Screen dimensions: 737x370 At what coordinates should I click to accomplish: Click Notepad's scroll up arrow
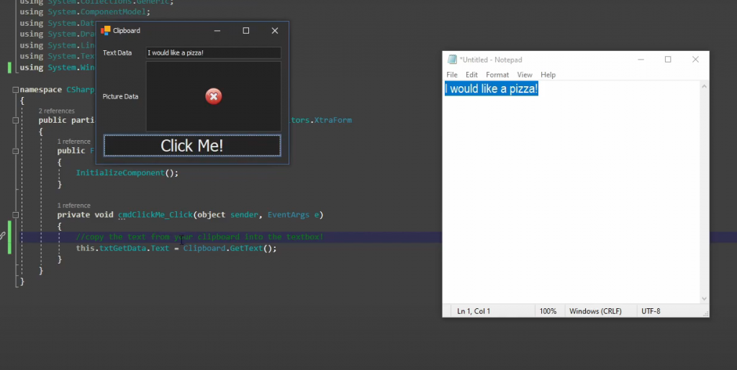pos(704,86)
